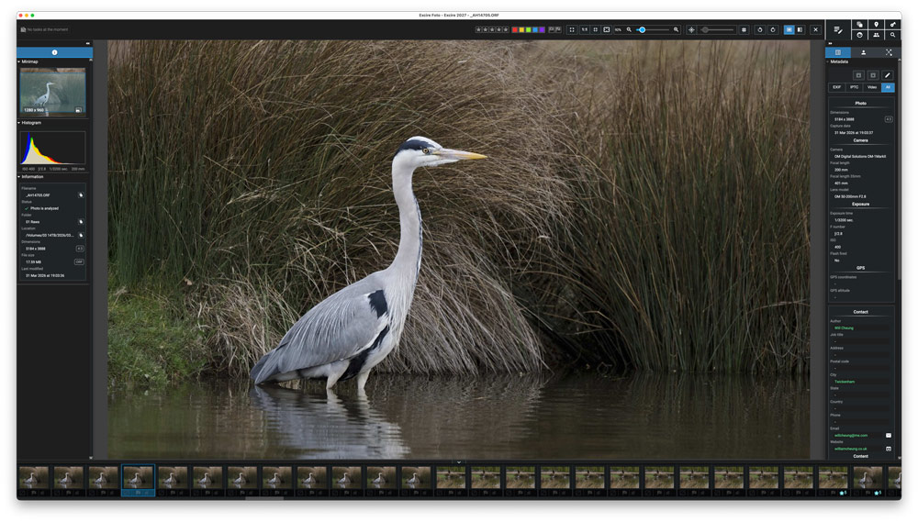The width and height of the screenshot is (918, 522).
Task: Apply the blue color label
Action: 535,30
